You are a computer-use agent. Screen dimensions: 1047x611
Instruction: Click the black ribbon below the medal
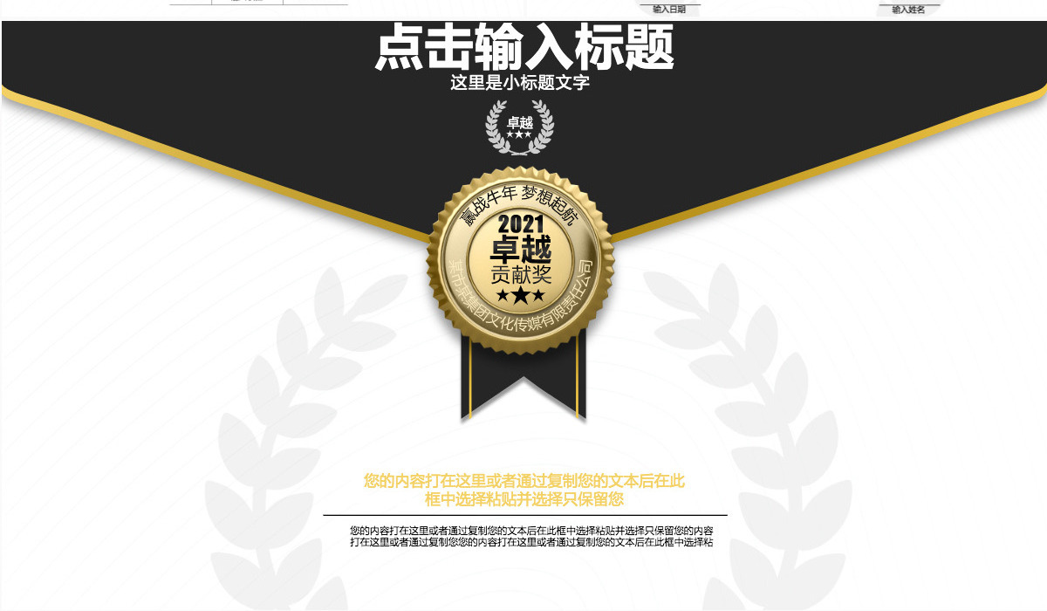click(523, 380)
